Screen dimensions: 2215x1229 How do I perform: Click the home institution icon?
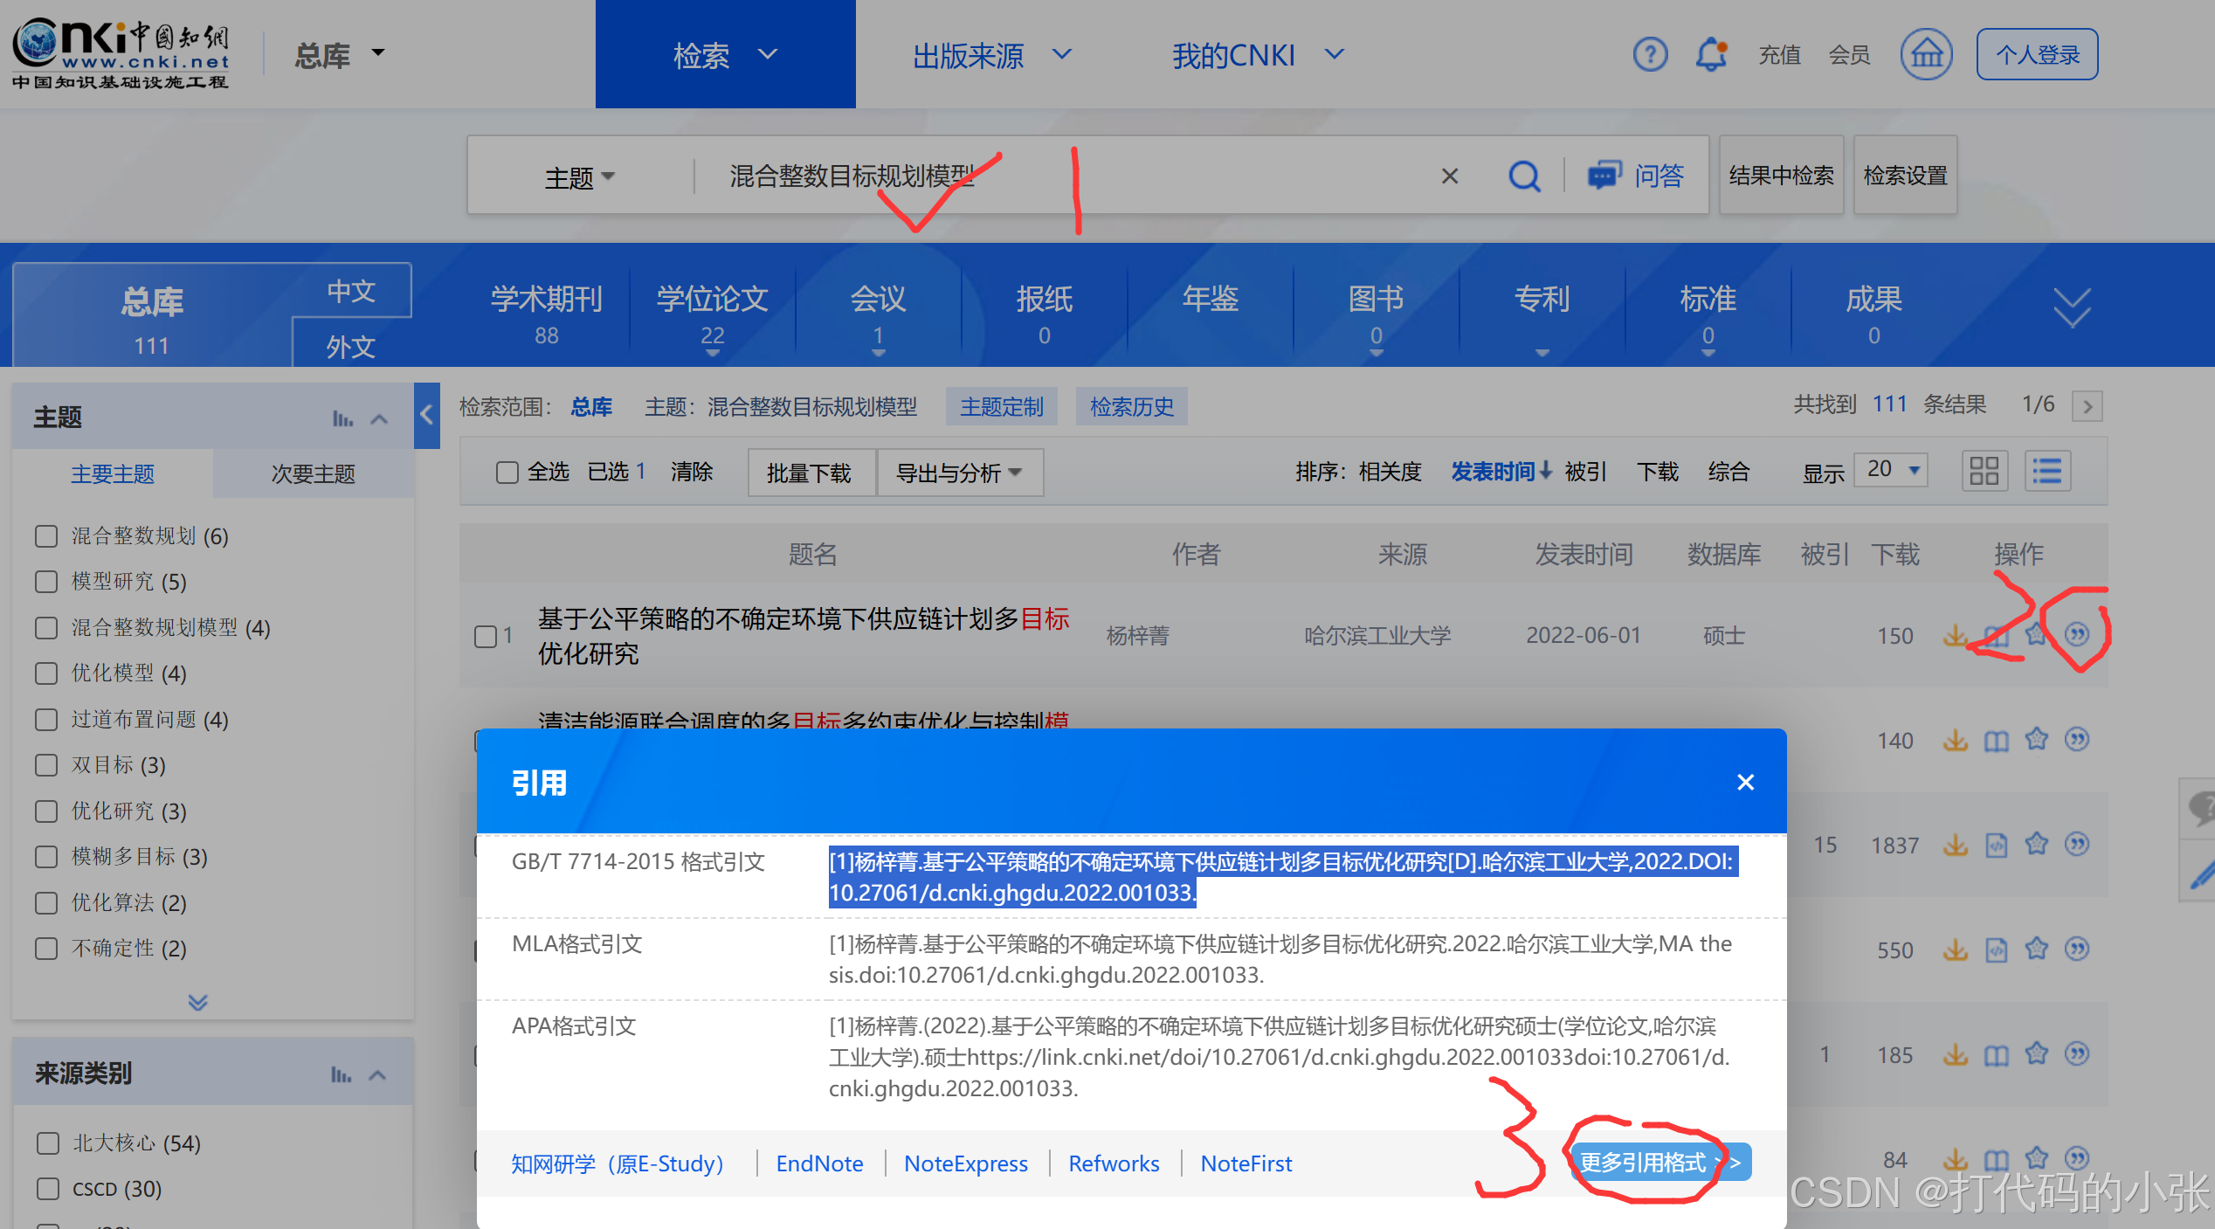click(1926, 55)
